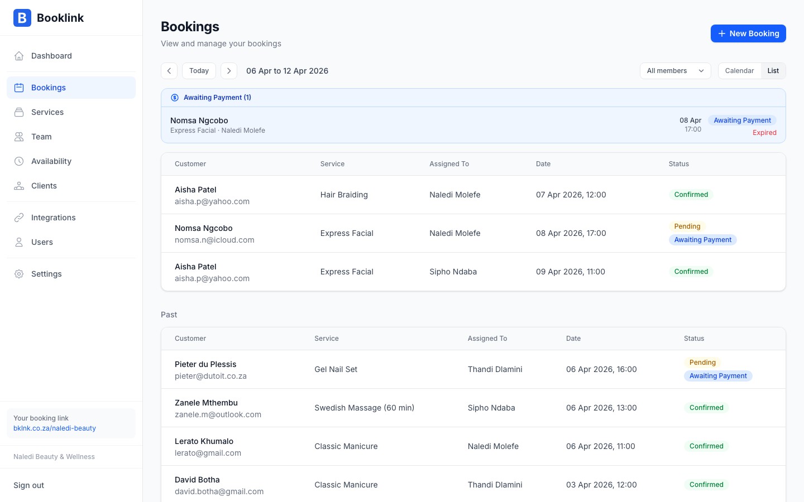The height and width of the screenshot is (502, 804).
Task: Open the Dashboard from the sidebar
Action: pos(51,56)
